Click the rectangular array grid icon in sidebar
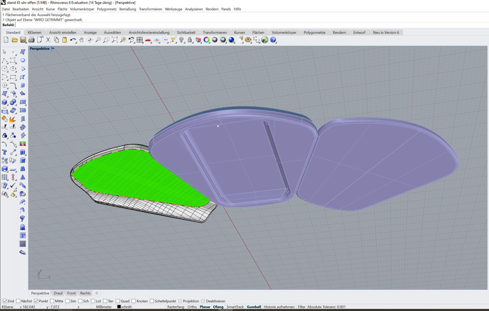This screenshot has height=311, width=489. (4, 177)
